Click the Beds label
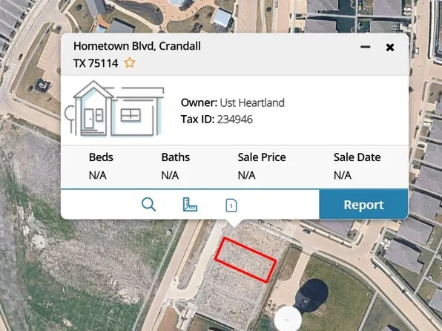 tap(101, 157)
